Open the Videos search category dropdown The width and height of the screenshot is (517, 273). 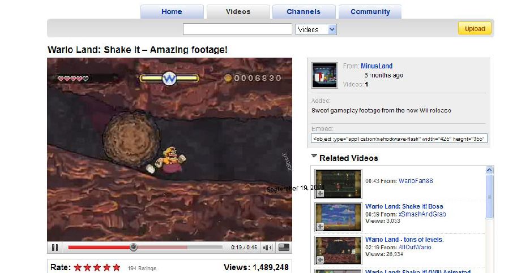316,29
